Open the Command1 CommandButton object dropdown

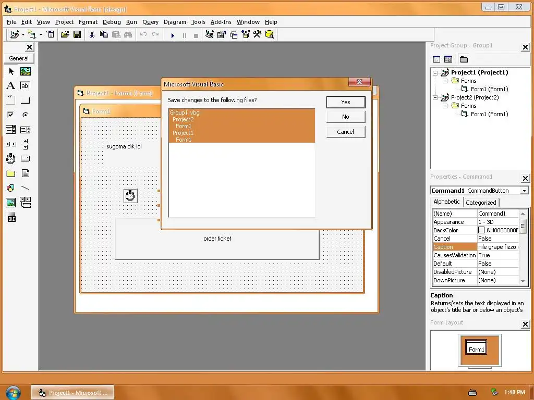[525, 191]
